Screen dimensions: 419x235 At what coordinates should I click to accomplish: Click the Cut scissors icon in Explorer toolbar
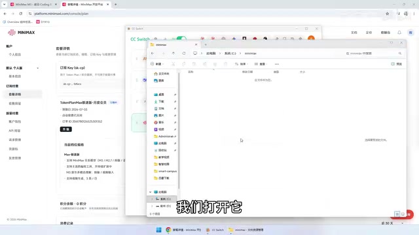[173, 64]
